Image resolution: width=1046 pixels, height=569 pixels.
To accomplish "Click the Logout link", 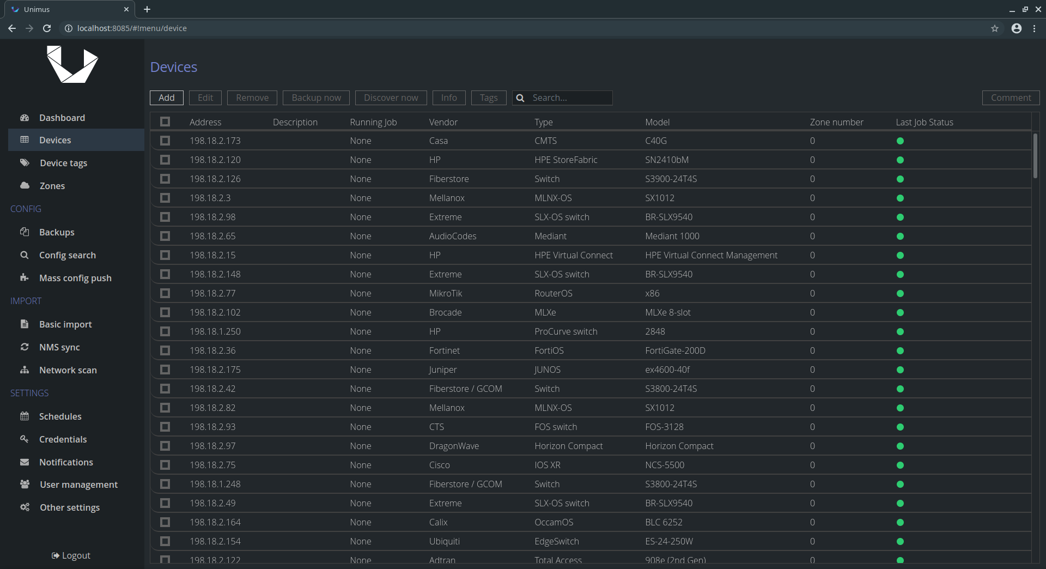I will click(71, 555).
